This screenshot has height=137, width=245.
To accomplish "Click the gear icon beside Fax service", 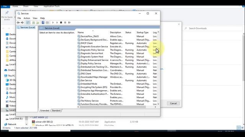I will 79,97.
